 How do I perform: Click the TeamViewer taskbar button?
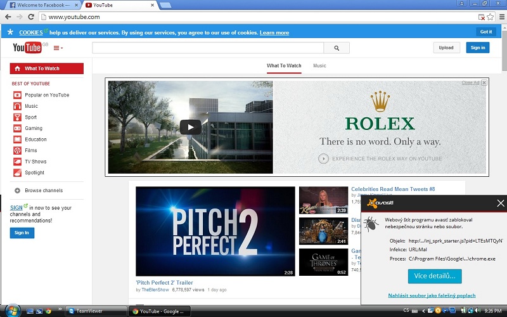[96, 311]
